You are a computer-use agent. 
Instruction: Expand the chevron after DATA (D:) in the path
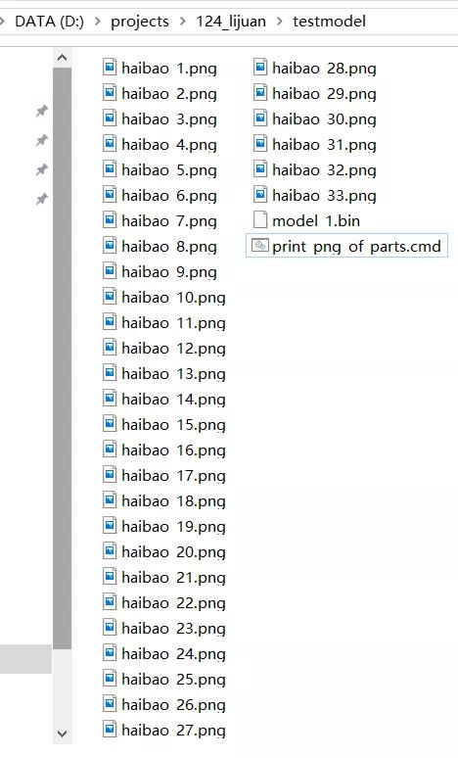tap(98, 22)
